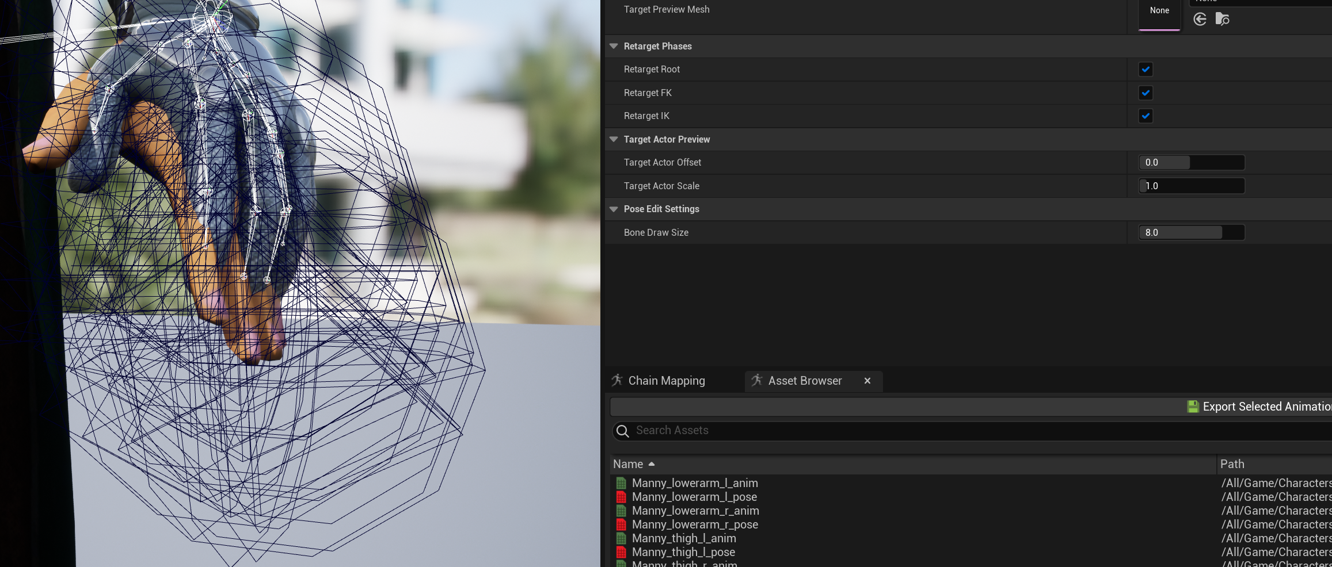The width and height of the screenshot is (1332, 567).
Task: Collapse the Pose Edit Settings section
Action: click(x=614, y=209)
